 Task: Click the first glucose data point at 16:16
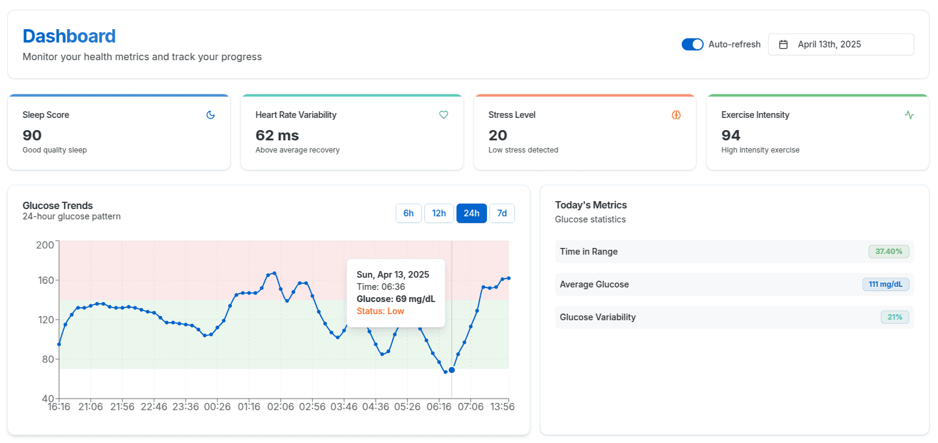(59, 345)
